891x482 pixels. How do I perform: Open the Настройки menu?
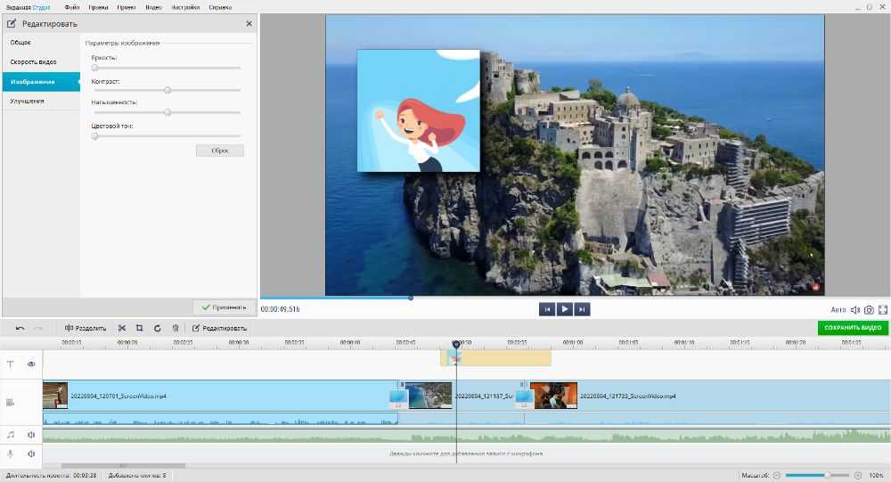click(185, 7)
